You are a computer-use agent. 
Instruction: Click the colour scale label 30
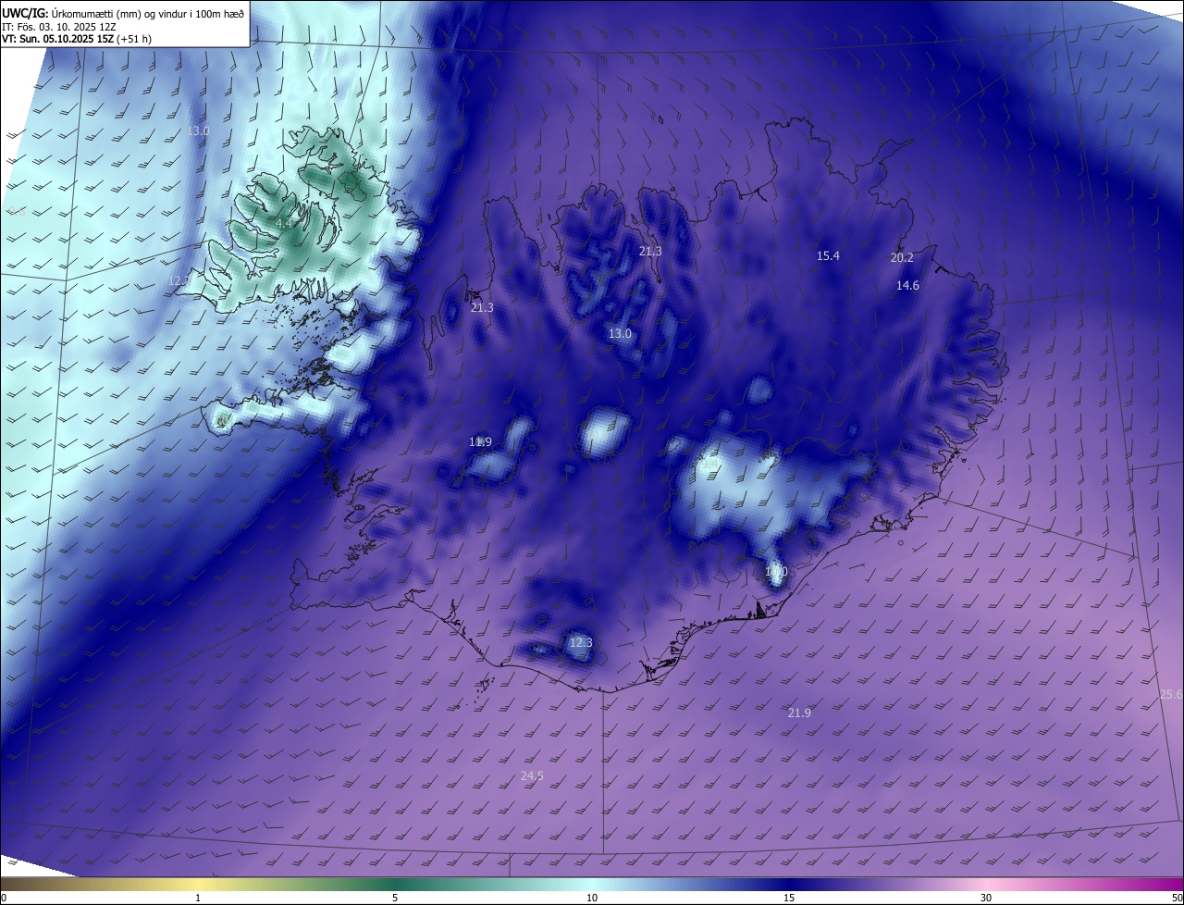point(986,898)
